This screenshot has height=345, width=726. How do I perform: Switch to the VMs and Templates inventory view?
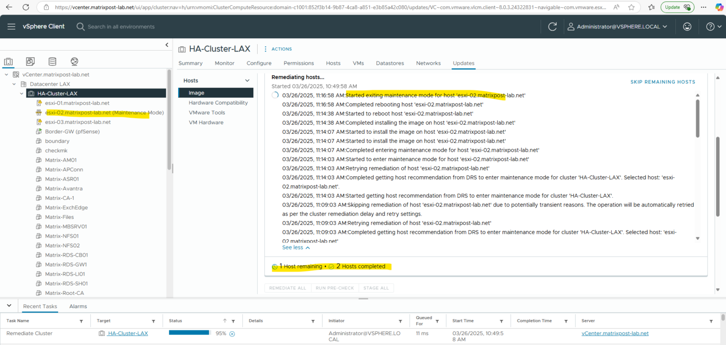pyautogui.click(x=30, y=61)
